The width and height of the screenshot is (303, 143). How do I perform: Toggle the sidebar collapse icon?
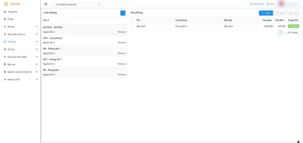46,4
